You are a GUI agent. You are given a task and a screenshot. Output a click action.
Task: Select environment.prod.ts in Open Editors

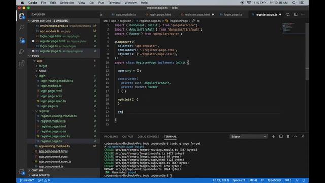tap(54, 26)
